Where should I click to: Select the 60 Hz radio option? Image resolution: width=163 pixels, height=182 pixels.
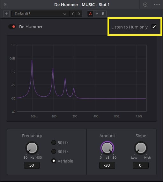pyautogui.click(x=54, y=152)
